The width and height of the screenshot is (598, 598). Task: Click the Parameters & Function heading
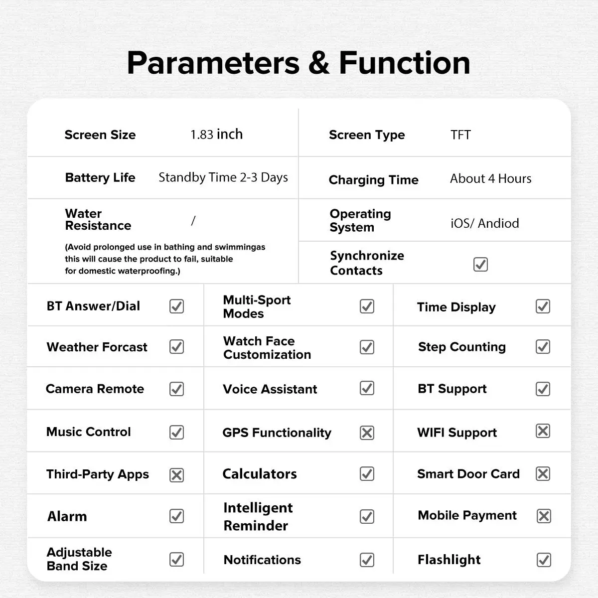click(299, 63)
